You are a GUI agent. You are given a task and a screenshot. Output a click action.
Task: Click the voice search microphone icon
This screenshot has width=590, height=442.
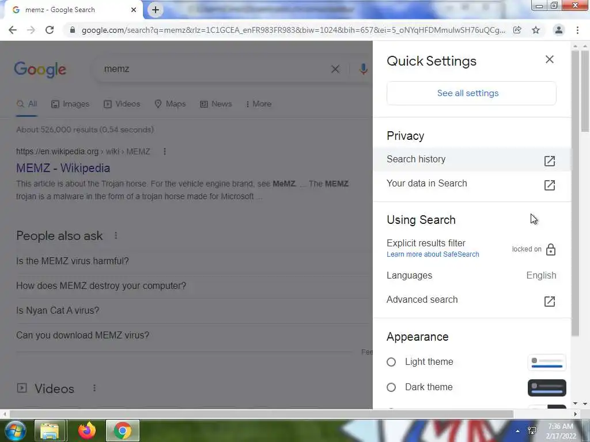tap(363, 69)
